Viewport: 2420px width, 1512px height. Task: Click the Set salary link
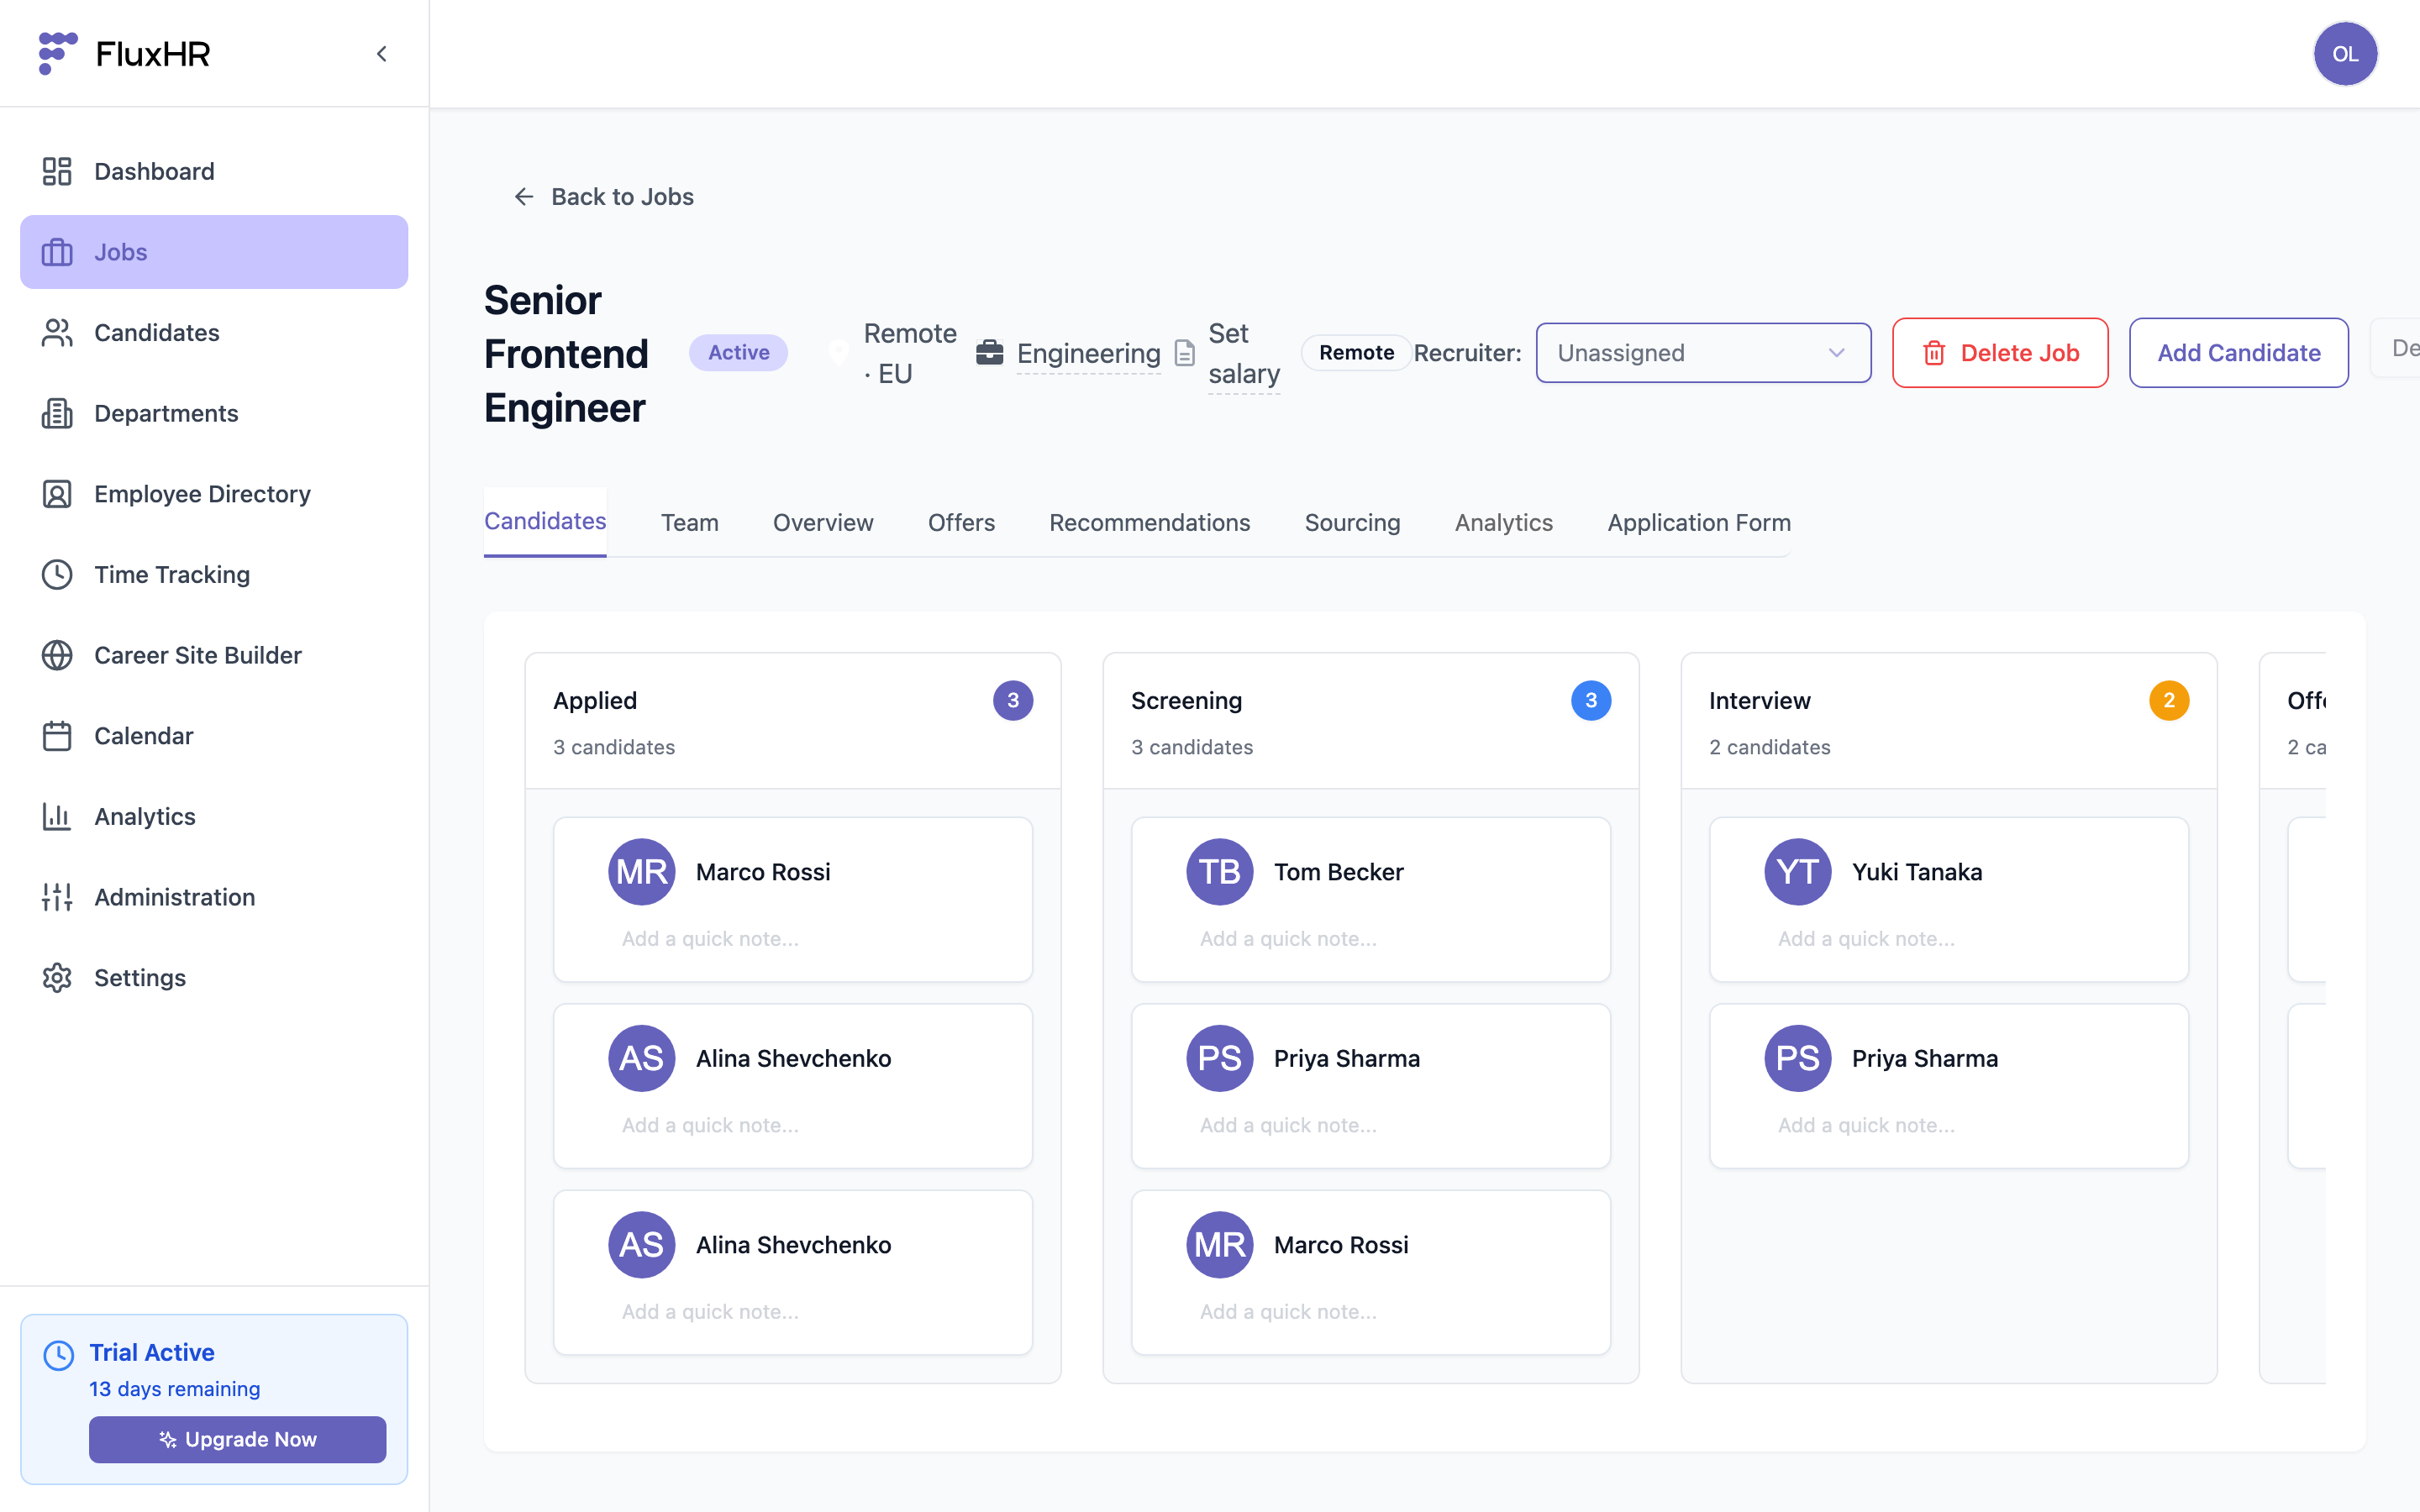1244,353
